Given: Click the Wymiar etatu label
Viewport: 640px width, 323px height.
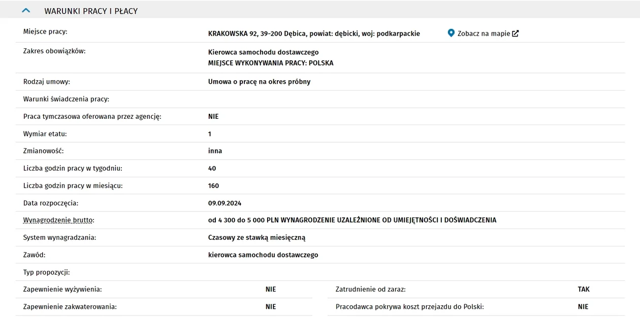Looking at the screenshot, I should [x=45, y=134].
